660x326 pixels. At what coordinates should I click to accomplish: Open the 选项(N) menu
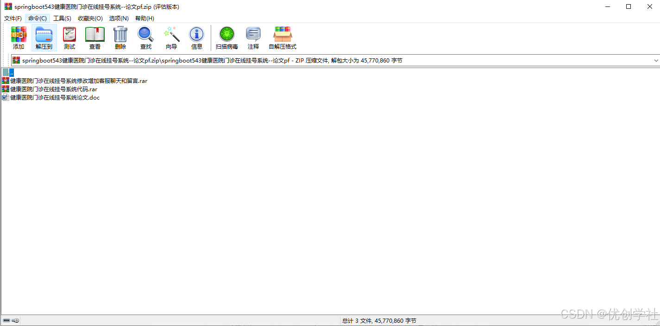coord(119,18)
